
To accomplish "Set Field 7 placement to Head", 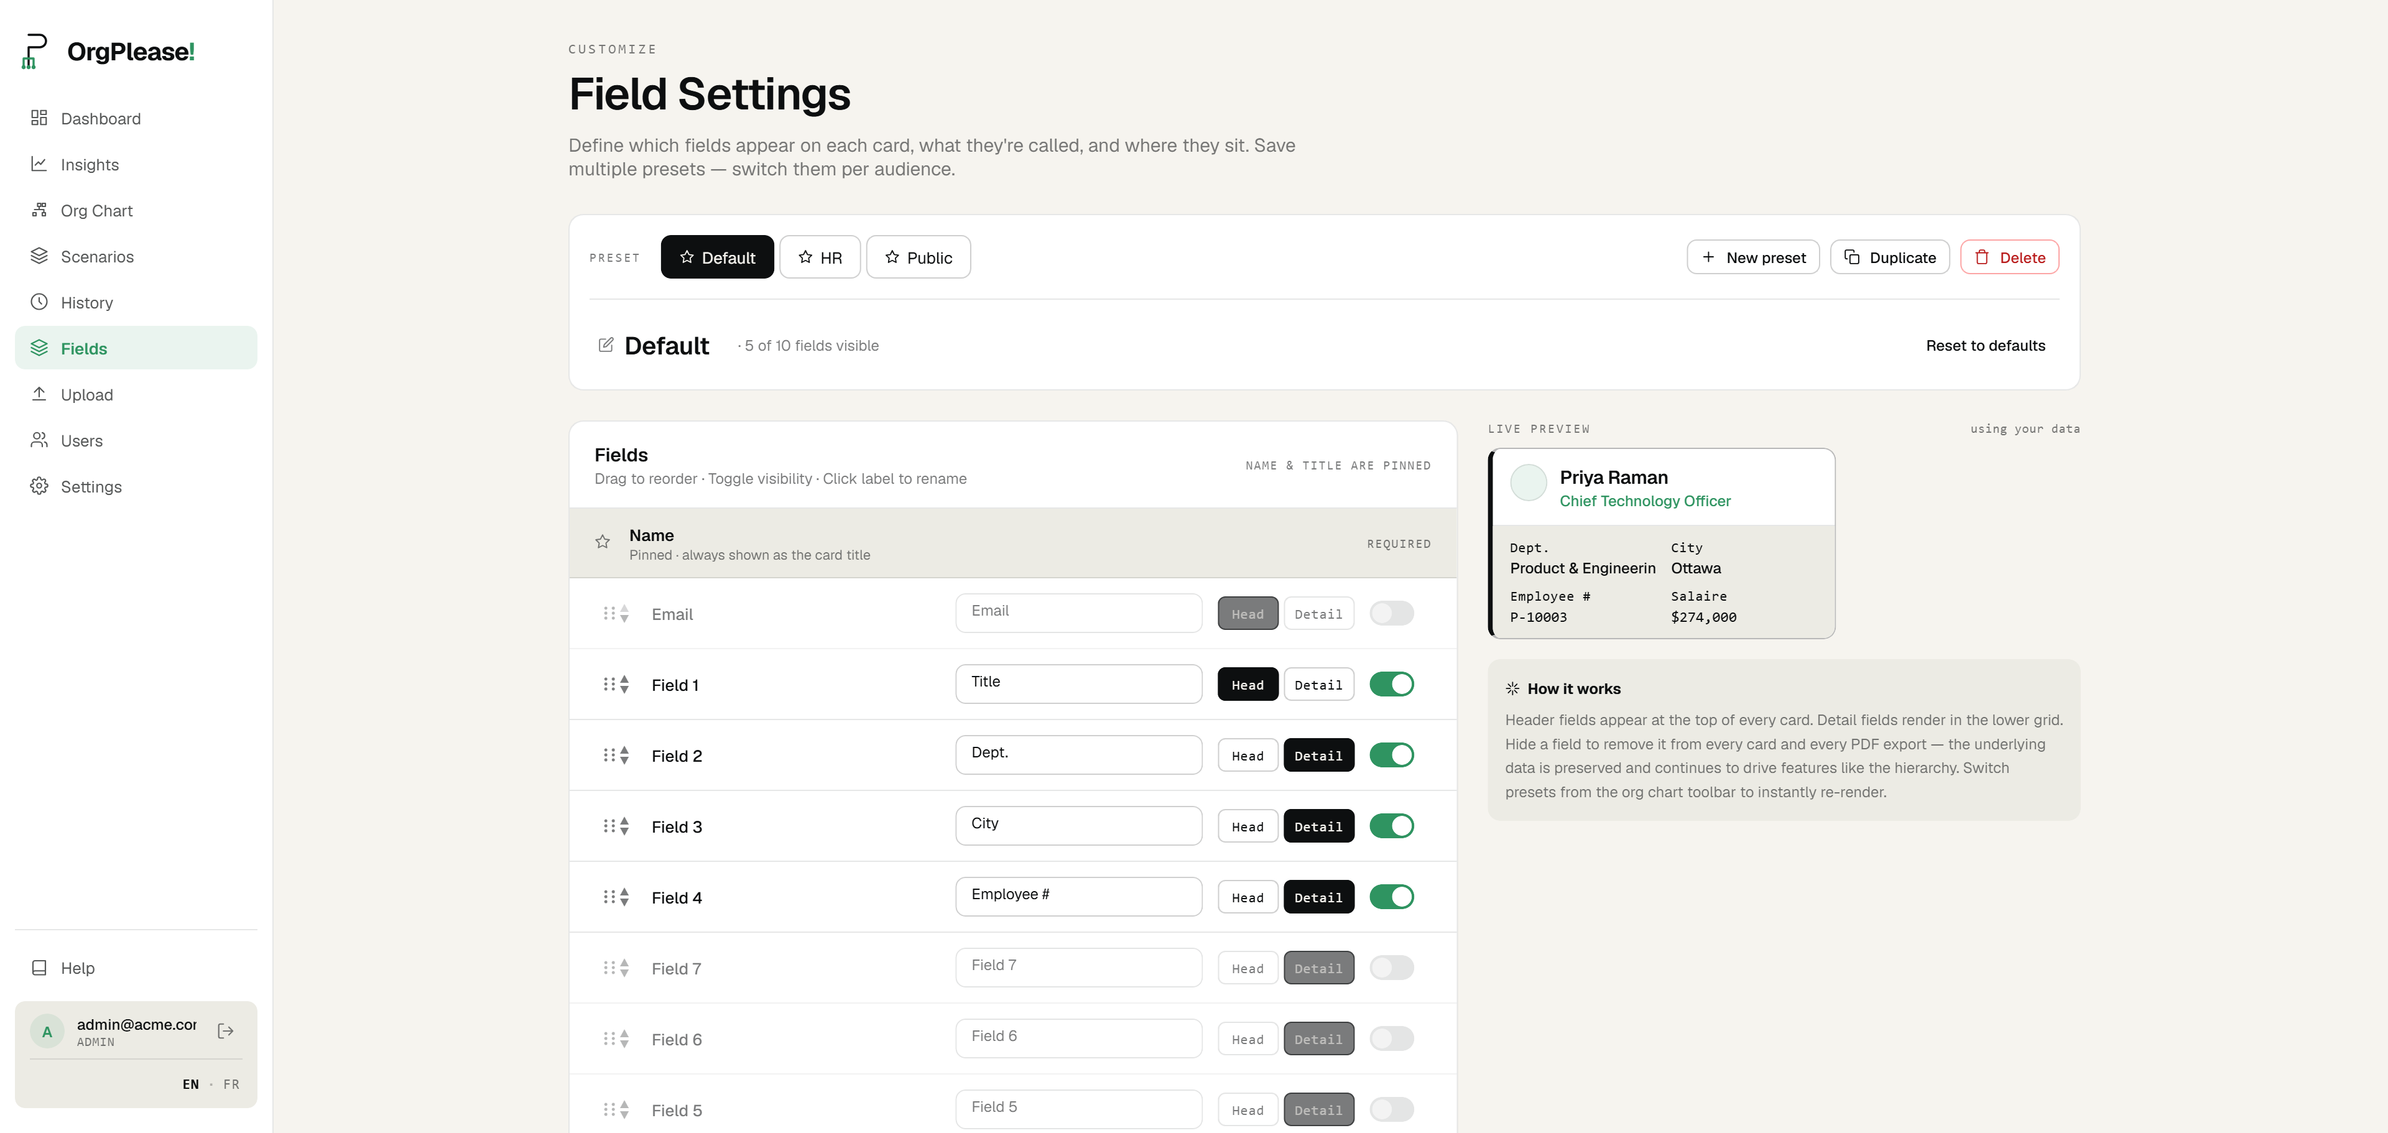I will (1247, 968).
